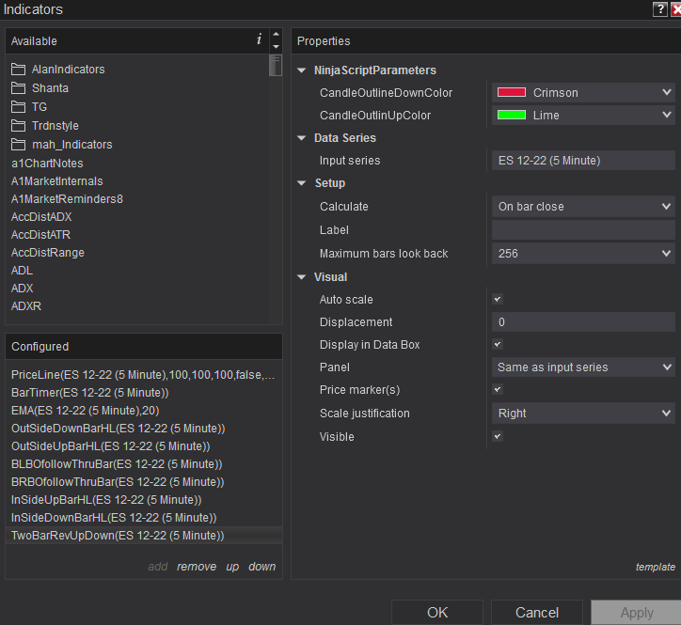Collapse the NinjaScriptParameters section

pos(301,70)
